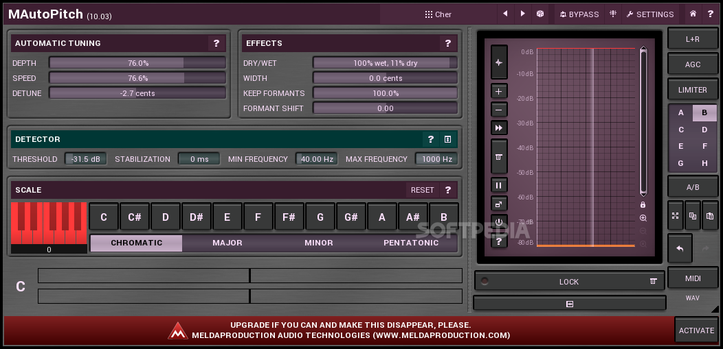
Task: Open the Cher preset selector
Action: pyautogui.click(x=438, y=14)
